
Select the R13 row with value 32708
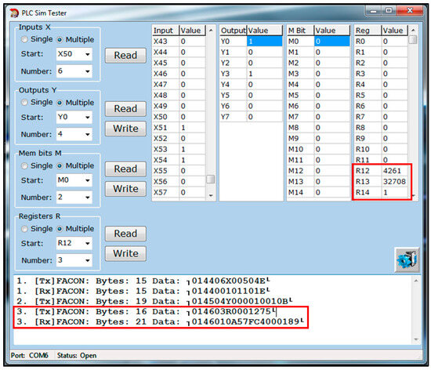(x=381, y=181)
